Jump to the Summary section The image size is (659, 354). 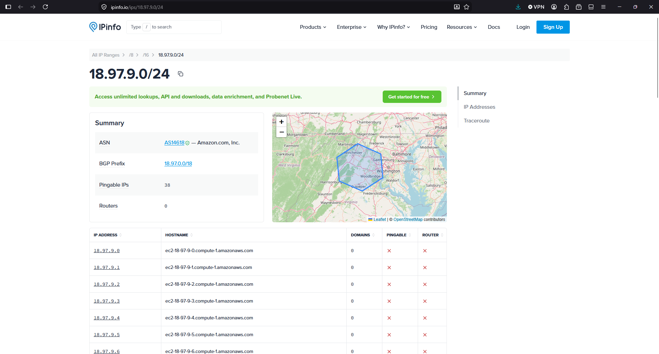click(x=475, y=93)
